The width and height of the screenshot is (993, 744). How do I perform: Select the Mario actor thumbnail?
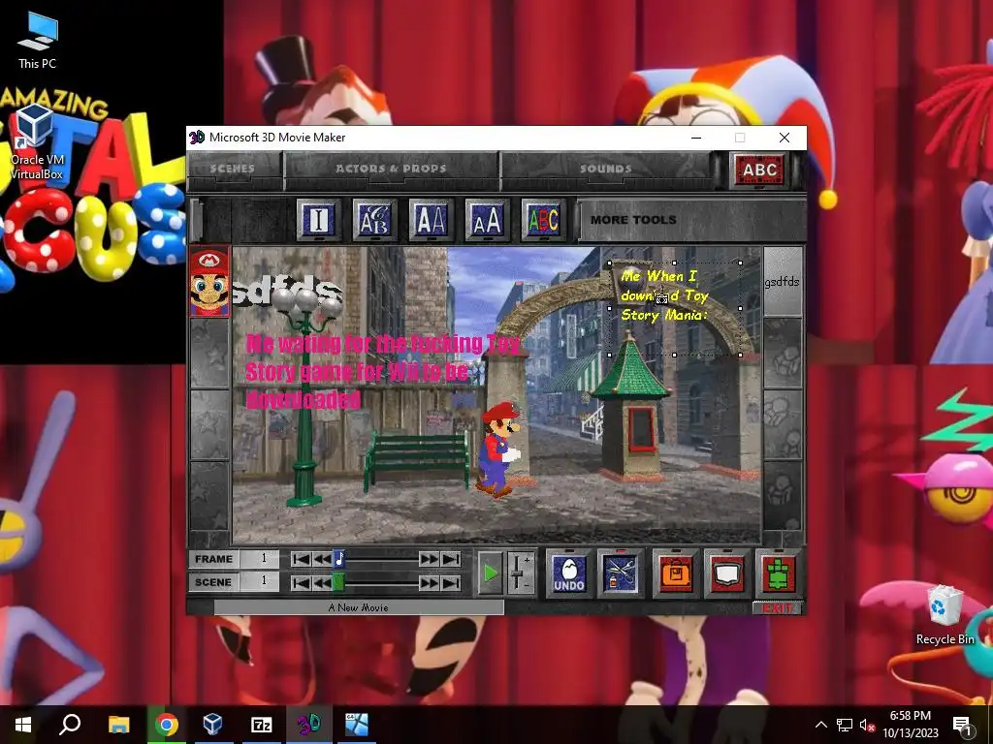pyautogui.click(x=209, y=282)
